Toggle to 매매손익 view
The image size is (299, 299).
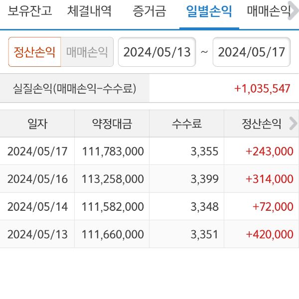coord(87,52)
